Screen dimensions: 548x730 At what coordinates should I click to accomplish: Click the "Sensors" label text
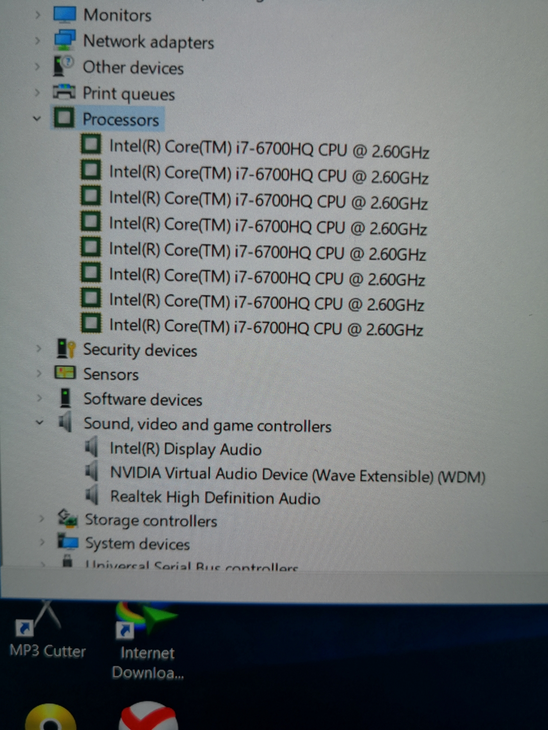pyautogui.click(x=111, y=374)
